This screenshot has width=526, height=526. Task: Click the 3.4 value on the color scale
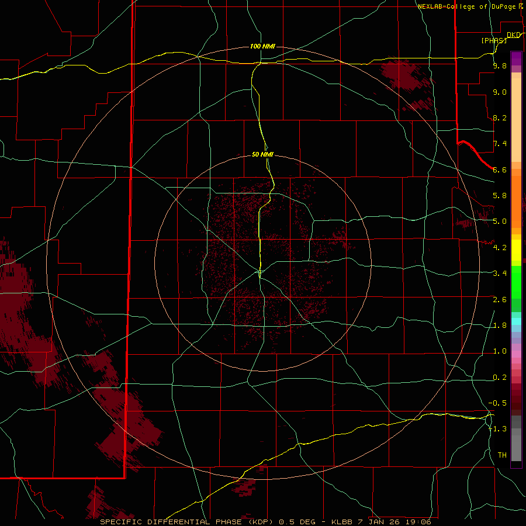pyautogui.click(x=500, y=274)
